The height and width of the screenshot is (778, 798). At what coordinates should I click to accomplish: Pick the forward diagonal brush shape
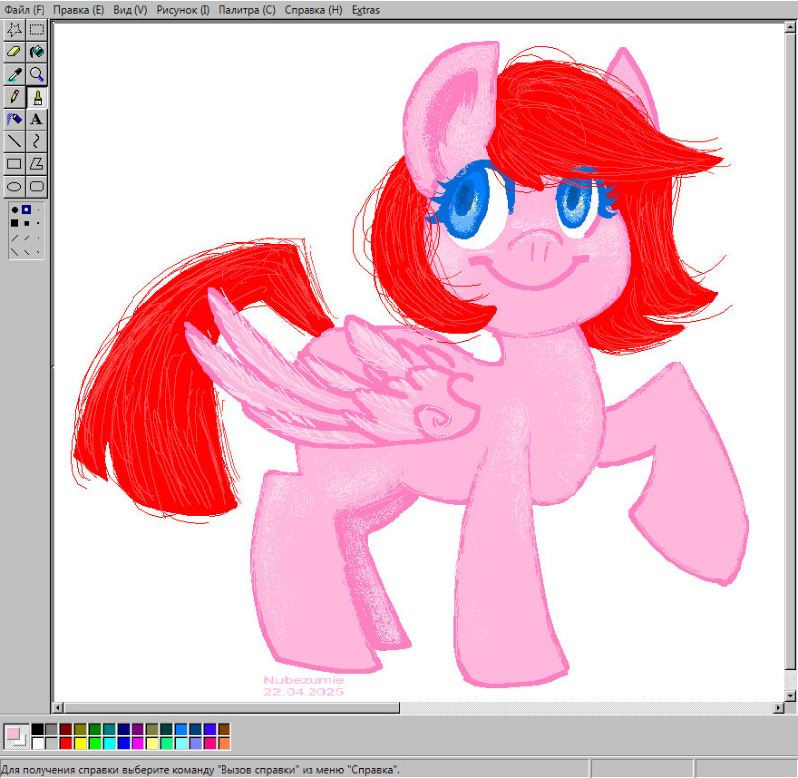pyautogui.click(x=14, y=237)
